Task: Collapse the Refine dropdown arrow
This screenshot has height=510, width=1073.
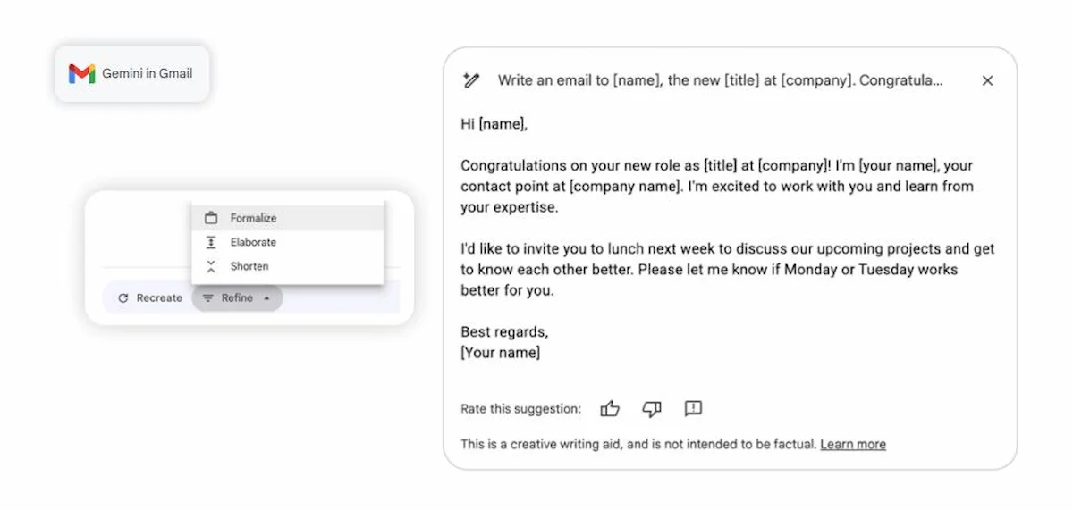Action: pos(266,298)
